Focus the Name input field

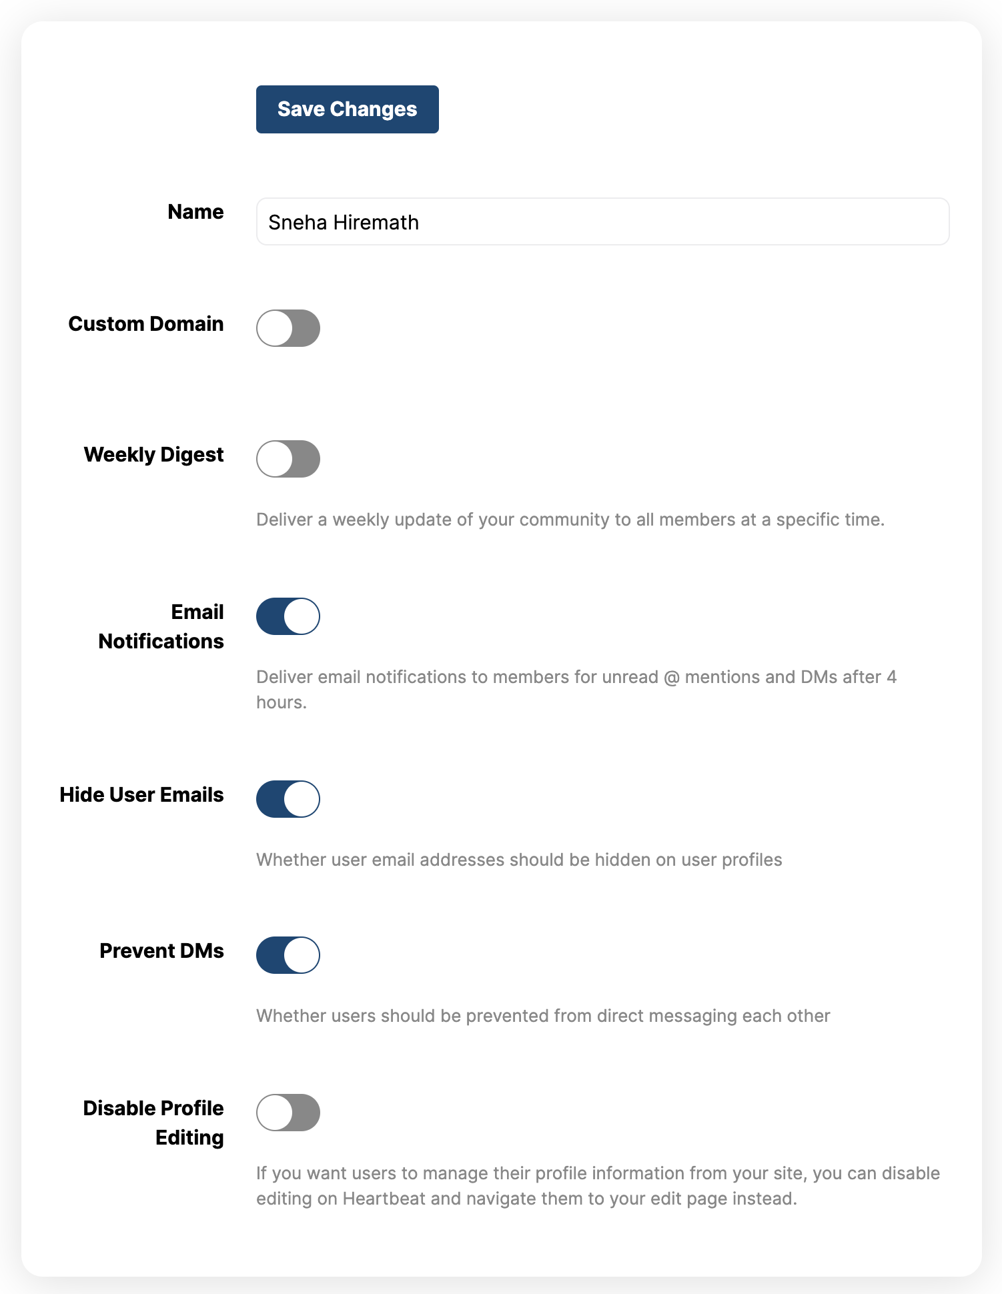coord(602,221)
